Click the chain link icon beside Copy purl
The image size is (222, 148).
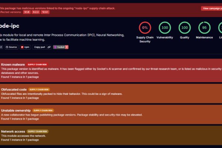(x=49, y=47)
